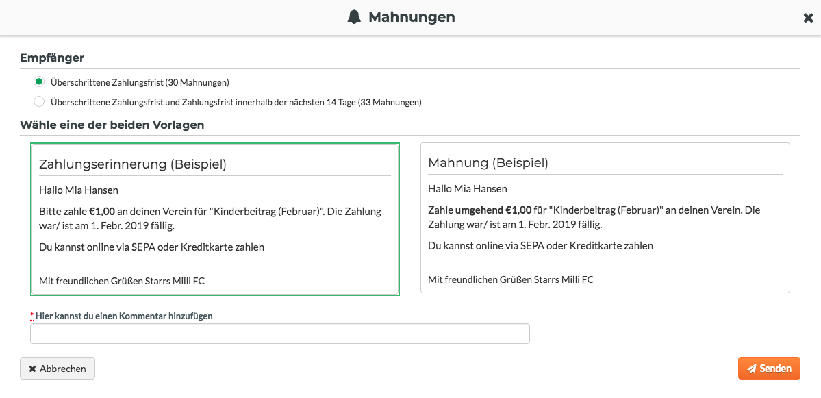The width and height of the screenshot is (821, 398).
Task: Click the paper plane icon on Senden
Action: click(751, 369)
